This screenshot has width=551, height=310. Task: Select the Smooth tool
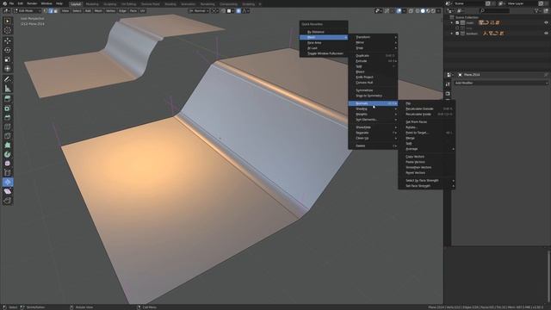[8, 164]
